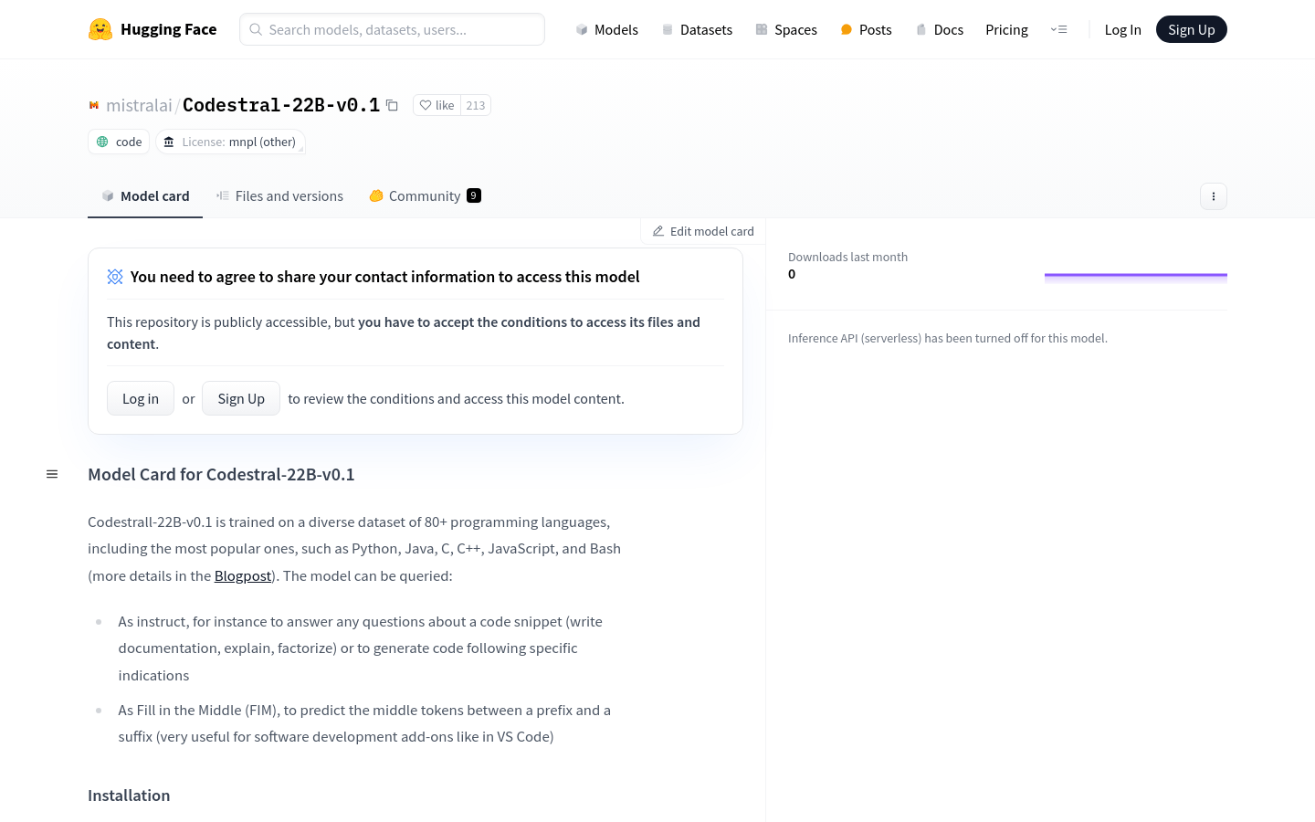Click the dark Sign Up button
Image resolution: width=1315 pixels, height=822 pixels.
click(x=1191, y=29)
